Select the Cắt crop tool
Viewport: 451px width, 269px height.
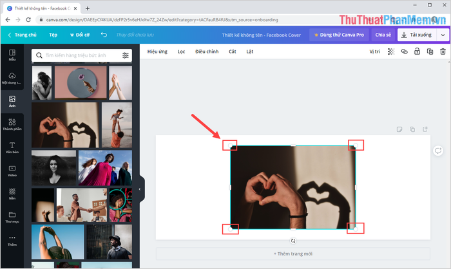coord(233,51)
